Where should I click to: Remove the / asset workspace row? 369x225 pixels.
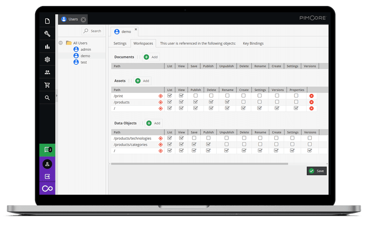pos(311,109)
